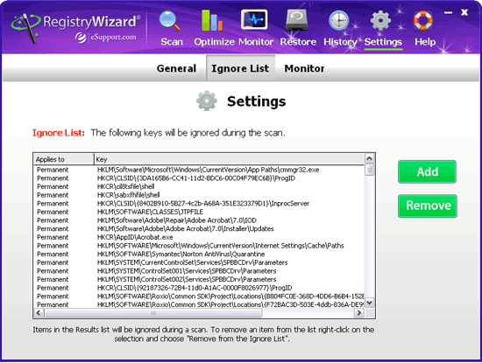Image resolution: width=482 pixels, height=363 pixels.
Task: Select the Optimize bar chart icon
Action: tap(212, 21)
